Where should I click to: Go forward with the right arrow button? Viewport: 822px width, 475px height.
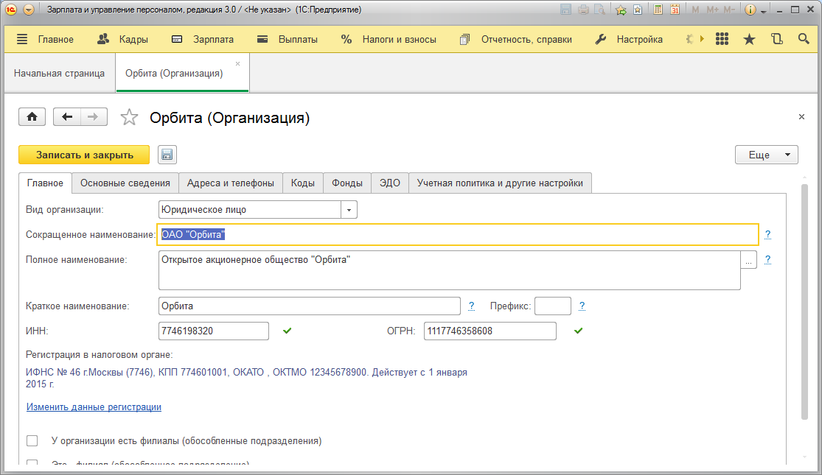94,117
